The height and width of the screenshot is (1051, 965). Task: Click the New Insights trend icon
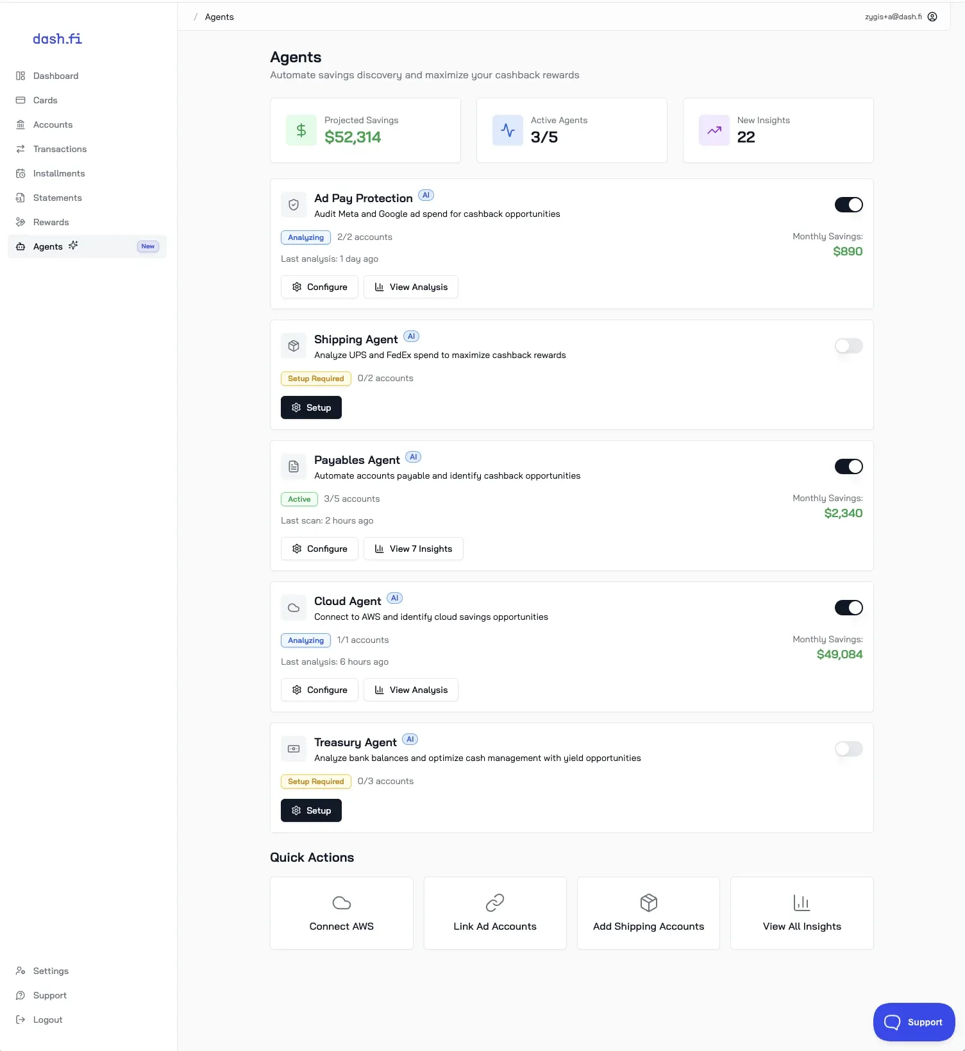(x=714, y=130)
